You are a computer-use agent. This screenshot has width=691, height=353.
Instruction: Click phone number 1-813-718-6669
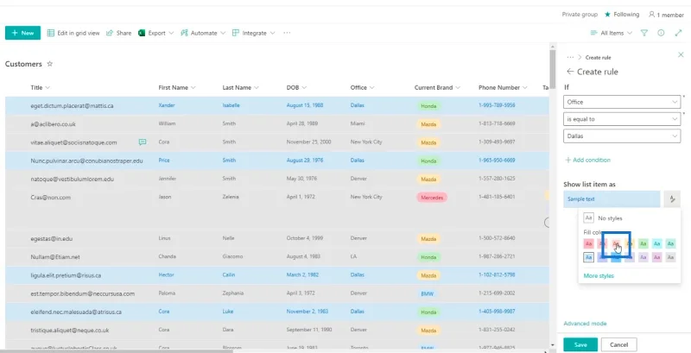click(x=497, y=123)
